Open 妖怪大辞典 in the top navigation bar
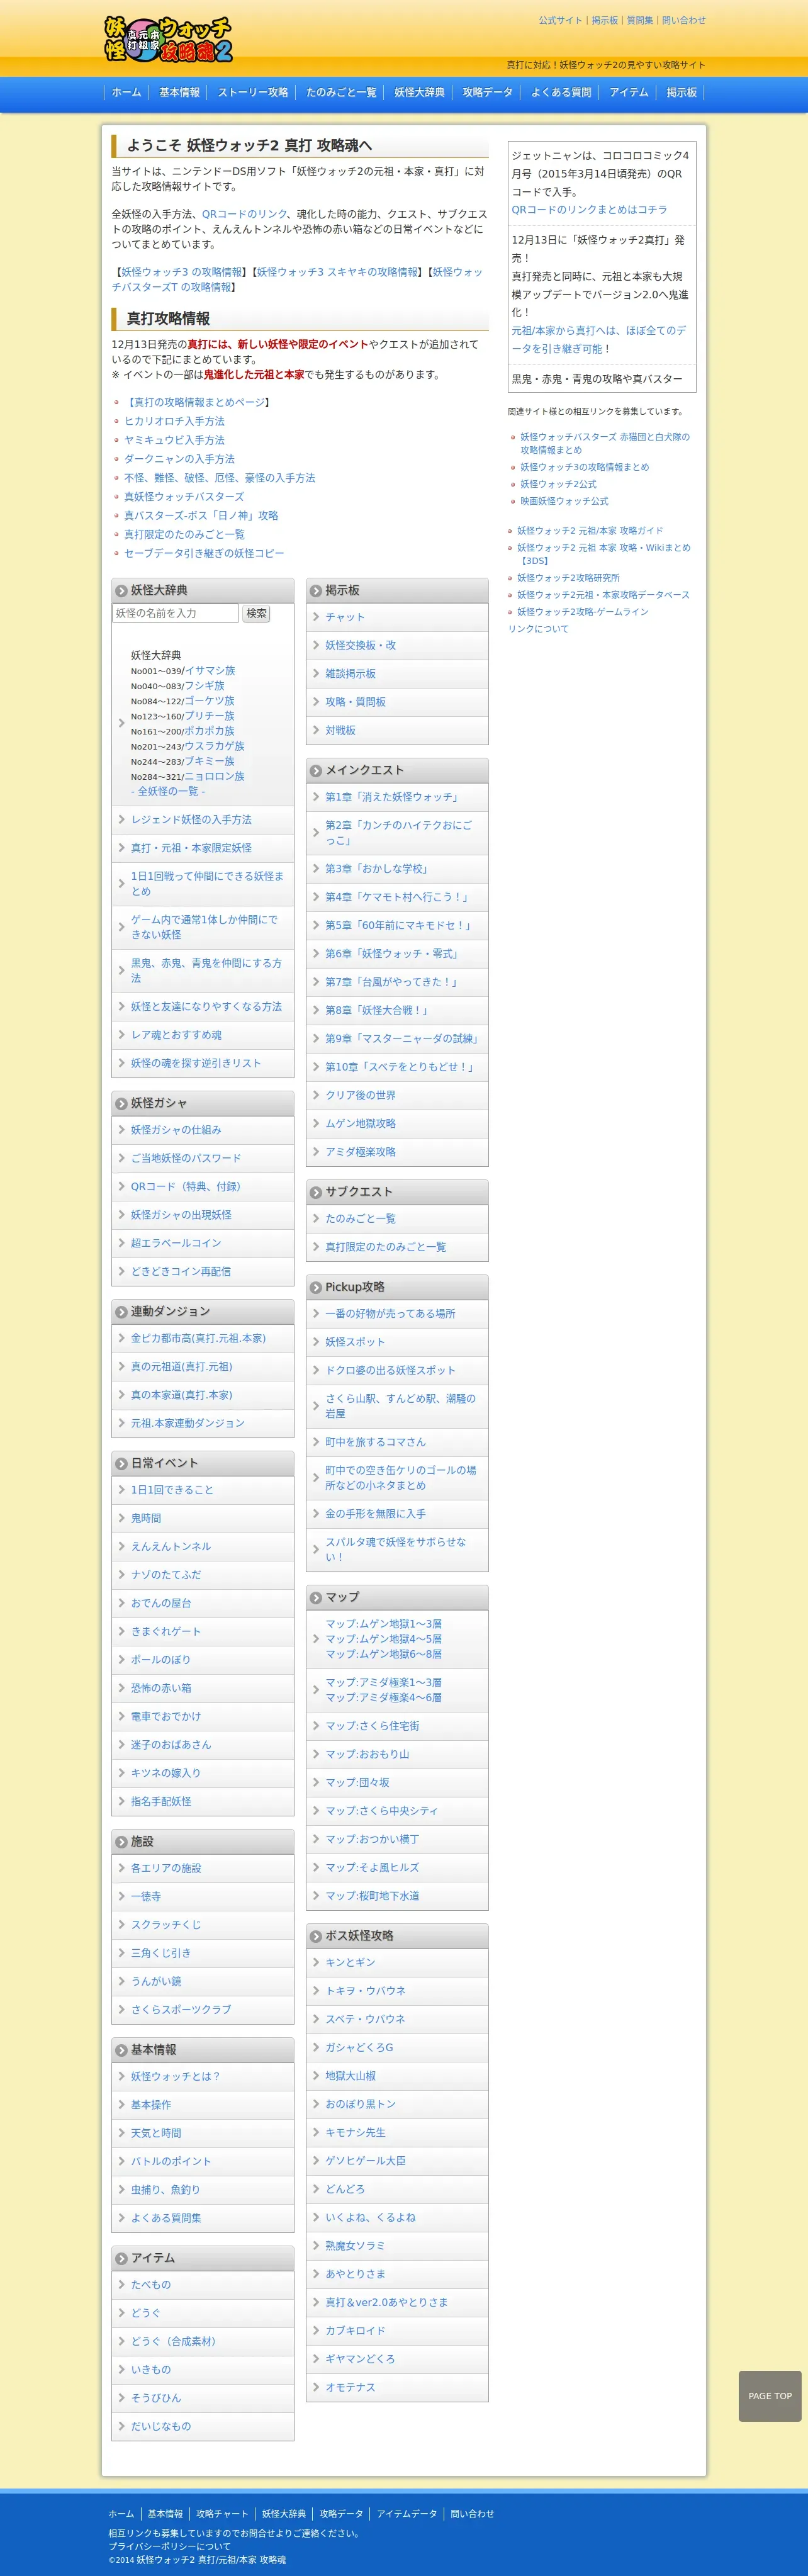Screen dimensions: 808x2576 [x=419, y=92]
